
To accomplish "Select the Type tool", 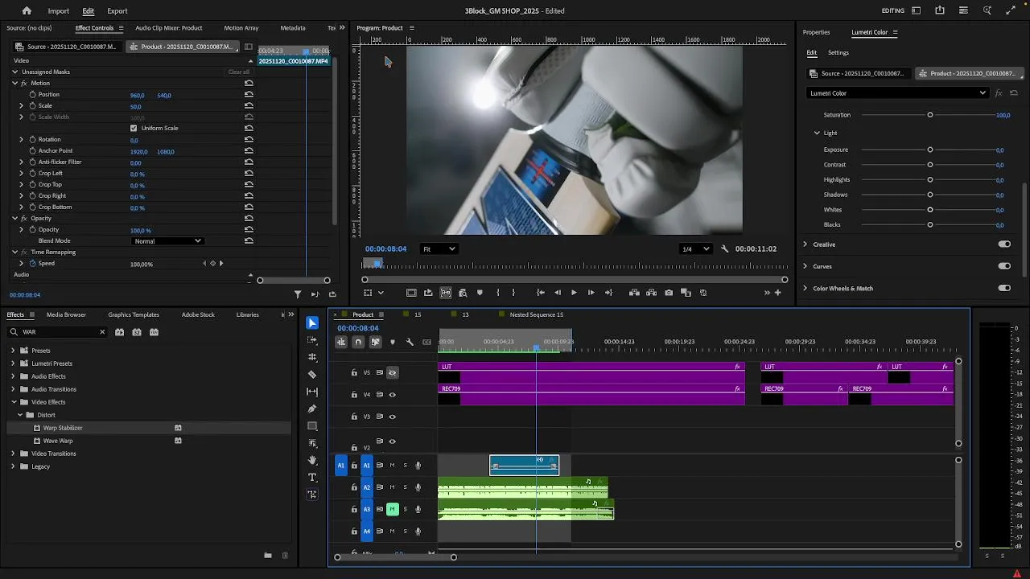I will tap(312, 478).
